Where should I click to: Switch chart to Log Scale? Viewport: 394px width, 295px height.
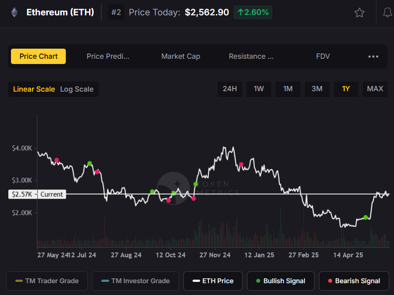77,89
